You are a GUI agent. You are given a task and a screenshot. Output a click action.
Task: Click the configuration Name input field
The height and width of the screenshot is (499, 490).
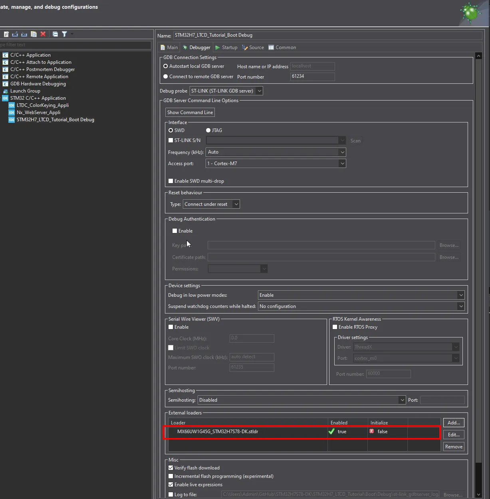pos(327,35)
